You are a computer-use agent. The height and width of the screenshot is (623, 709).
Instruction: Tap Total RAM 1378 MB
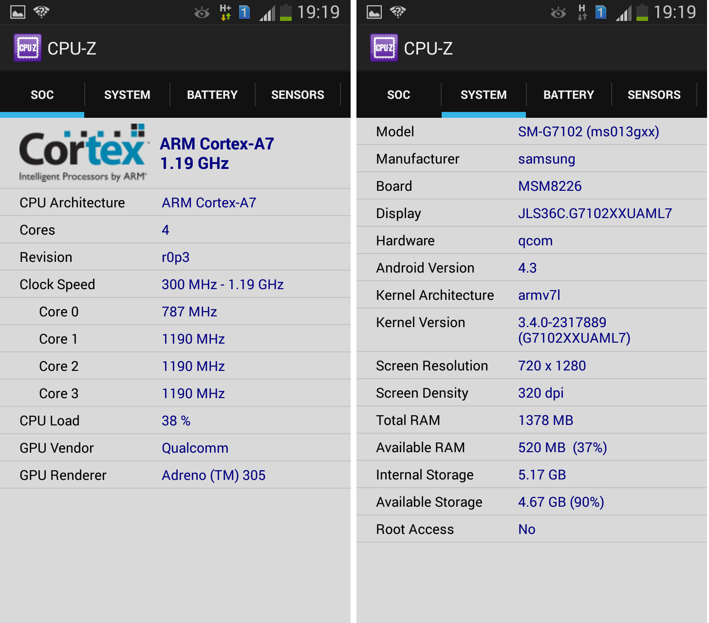[x=532, y=420]
